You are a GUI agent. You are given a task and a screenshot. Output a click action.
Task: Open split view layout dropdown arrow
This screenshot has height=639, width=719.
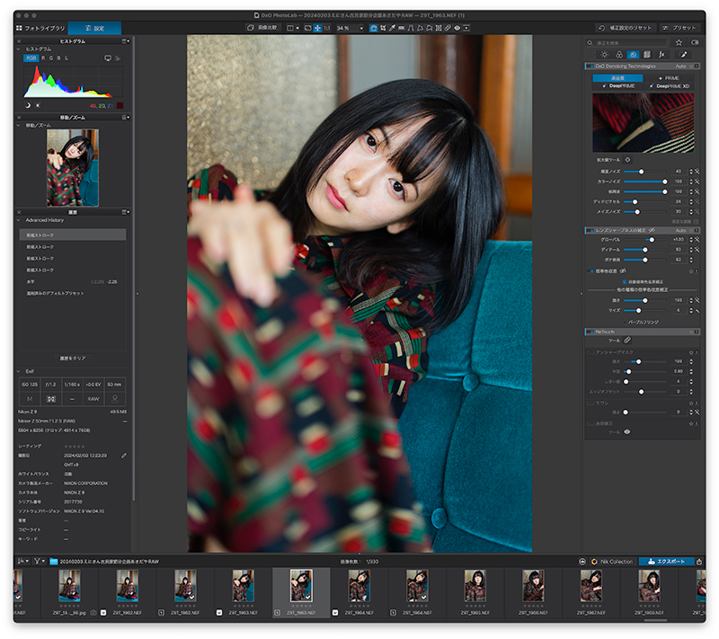coord(297,28)
